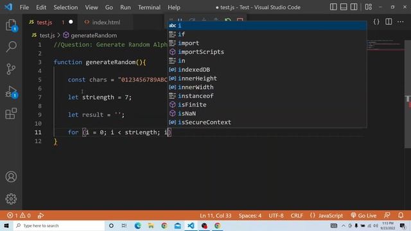The height and width of the screenshot is (231, 411).
Task: Click the CRLF end-of-line indicator
Action: (297, 216)
